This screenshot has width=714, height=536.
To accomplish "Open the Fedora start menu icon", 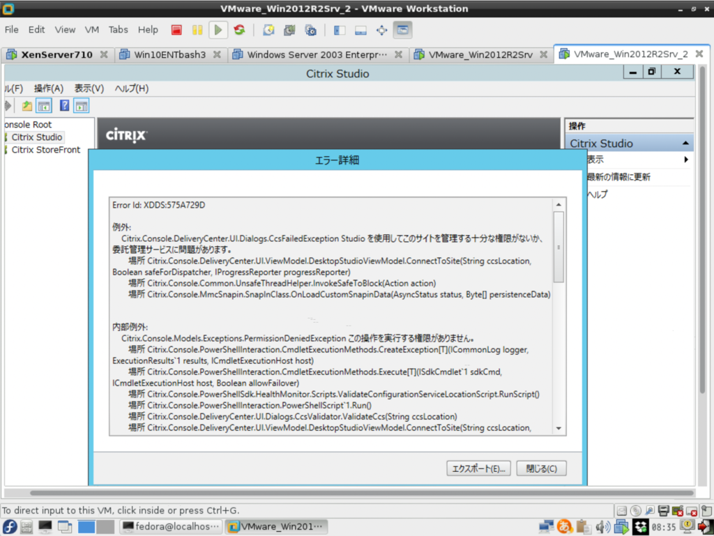I will (x=10, y=527).
